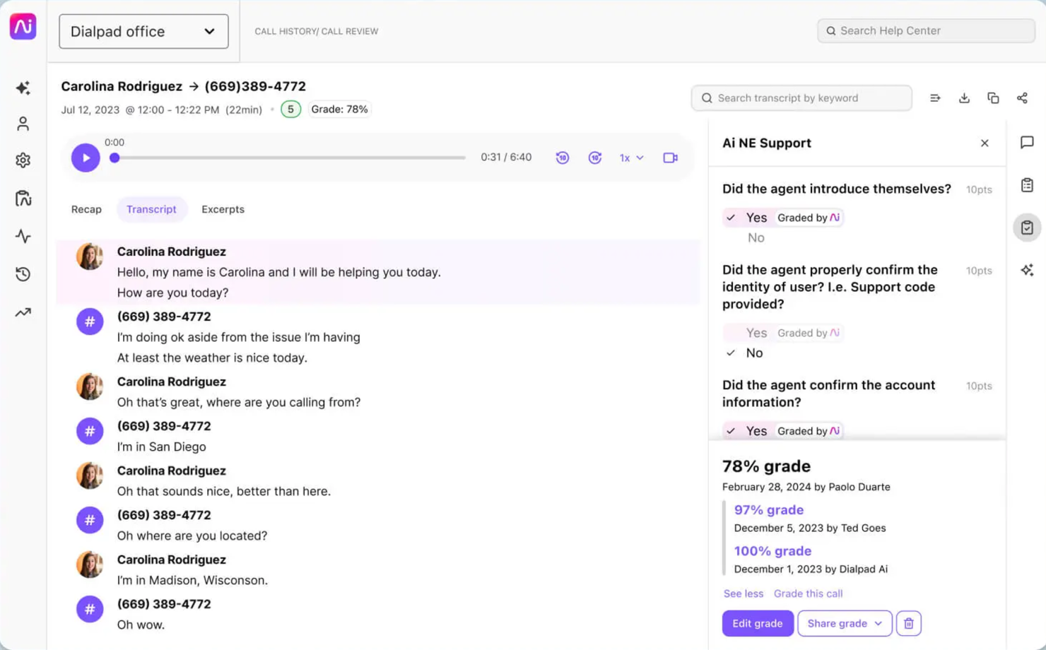This screenshot has width=1046, height=650.
Task: Copy the transcript with copy icon
Action: pos(993,98)
